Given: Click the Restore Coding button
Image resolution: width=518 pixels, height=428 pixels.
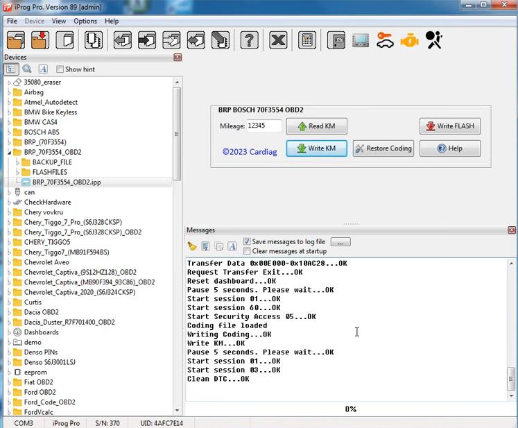Looking at the screenshot, I should coord(383,148).
